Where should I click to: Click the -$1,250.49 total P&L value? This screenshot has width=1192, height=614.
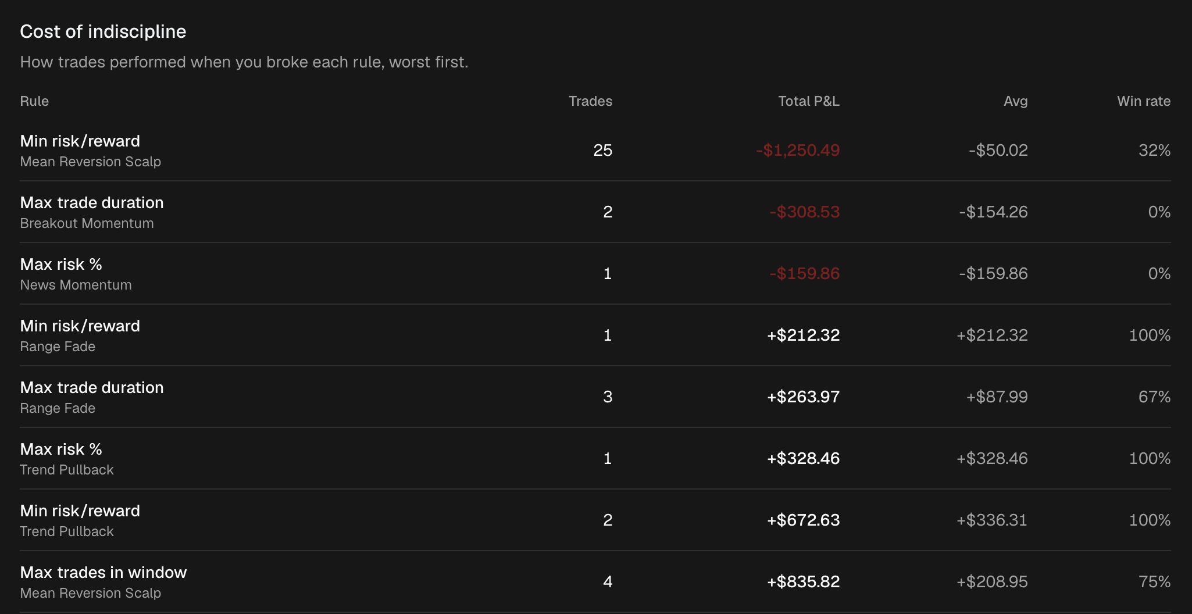(x=798, y=150)
